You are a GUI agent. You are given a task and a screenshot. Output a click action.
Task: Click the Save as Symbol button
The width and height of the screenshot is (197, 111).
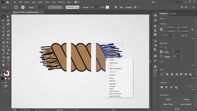click(186, 104)
